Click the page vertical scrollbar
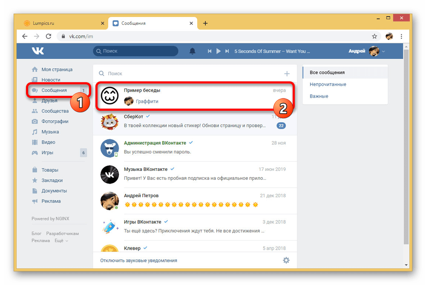 pos(406,147)
